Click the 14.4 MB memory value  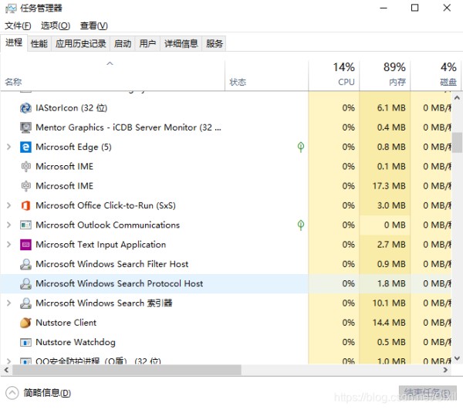tap(389, 323)
